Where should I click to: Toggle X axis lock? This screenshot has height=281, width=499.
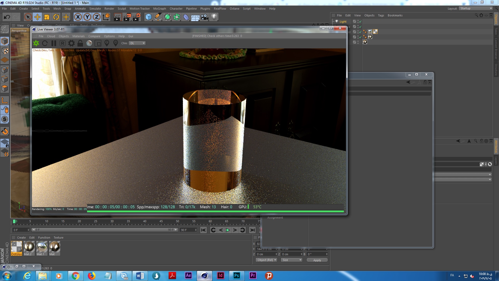pos(78,17)
